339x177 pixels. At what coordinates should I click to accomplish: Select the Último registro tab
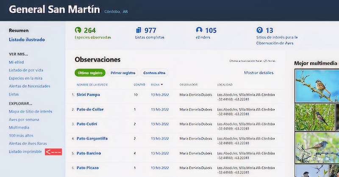pyautogui.click(x=89, y=73)
